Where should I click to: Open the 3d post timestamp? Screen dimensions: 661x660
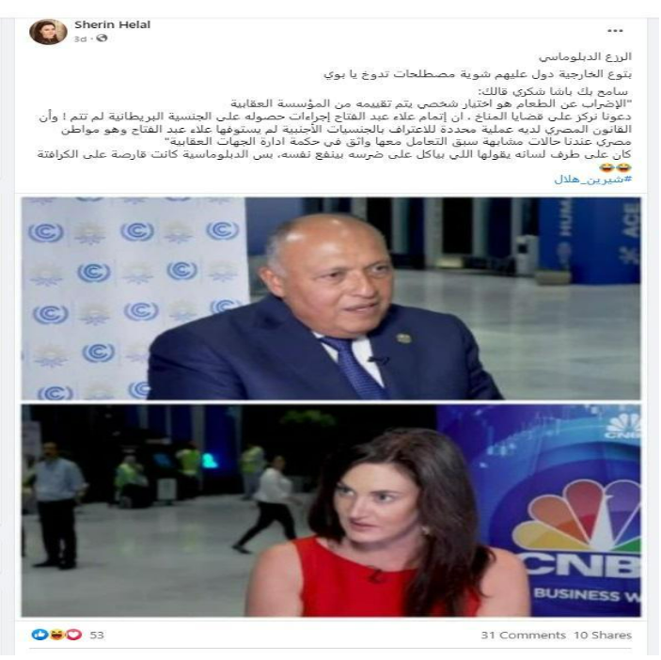(x=80, y=39)
